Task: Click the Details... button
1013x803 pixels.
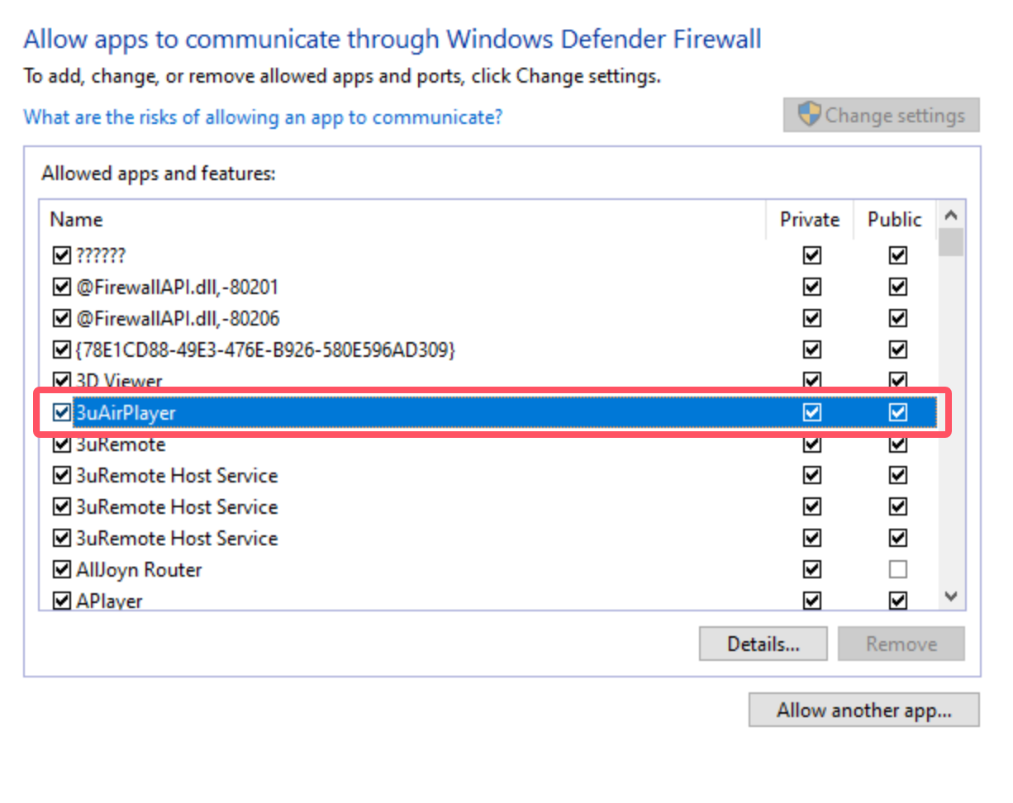Action: click(763, 644)
